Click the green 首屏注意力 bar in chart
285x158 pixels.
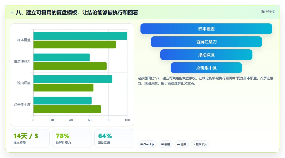point(70,66)
